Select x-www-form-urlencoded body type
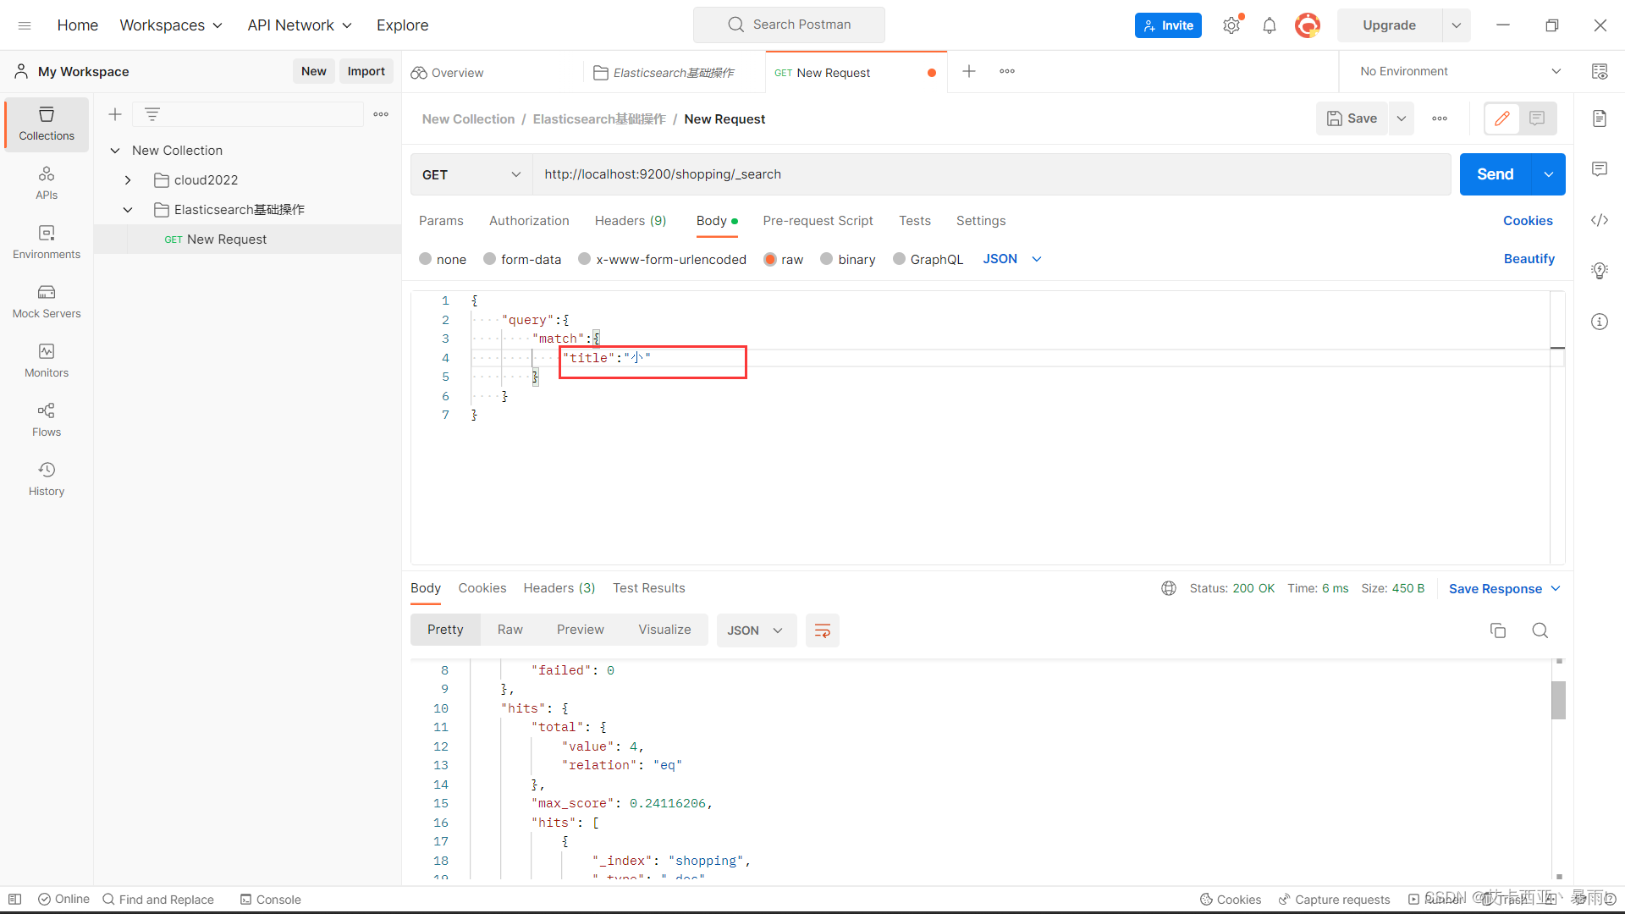This screenshot has height=914, width=1625. (x=585, y=259)
